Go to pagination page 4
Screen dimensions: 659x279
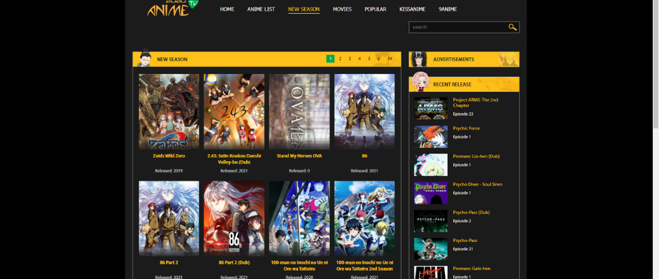[x=359, y=59]
